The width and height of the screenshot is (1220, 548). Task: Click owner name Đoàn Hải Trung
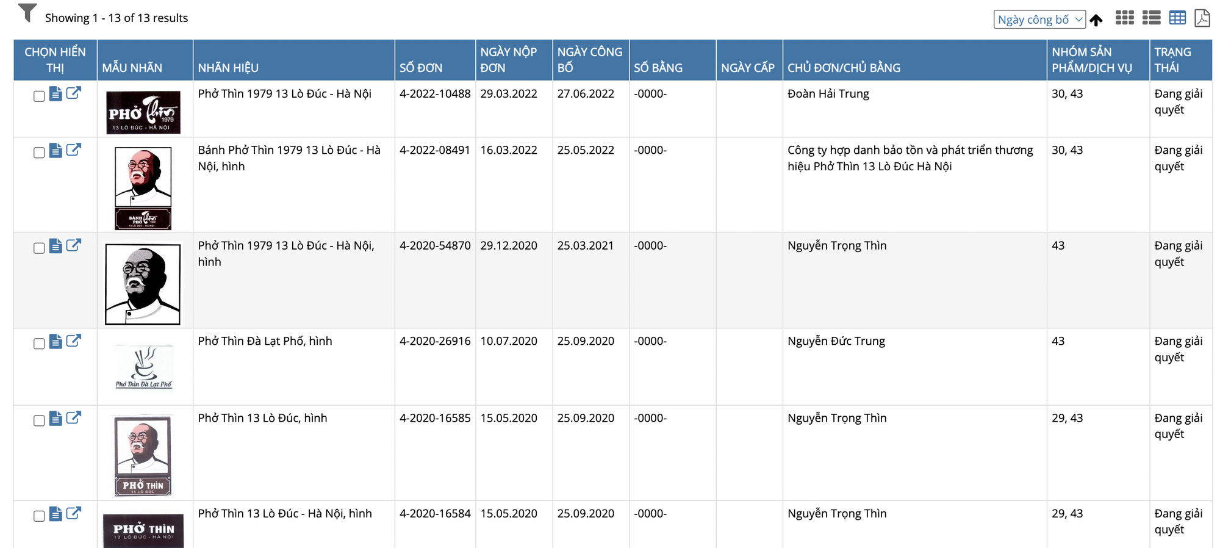[x=828, y=93]
